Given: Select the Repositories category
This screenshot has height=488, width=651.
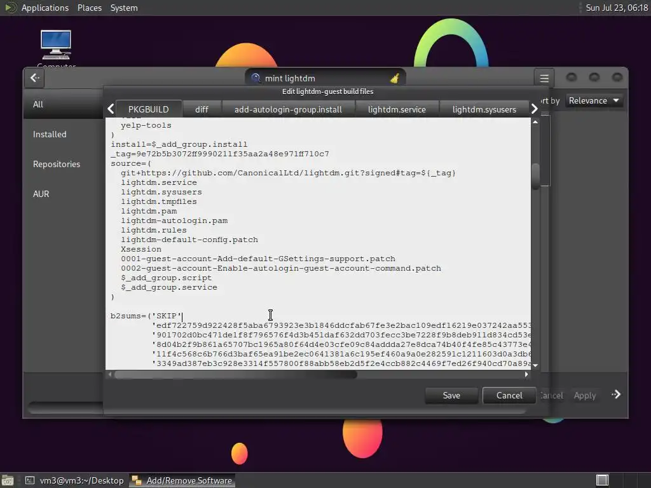Looking at the screenshot, I should click(x=63, y=164).
